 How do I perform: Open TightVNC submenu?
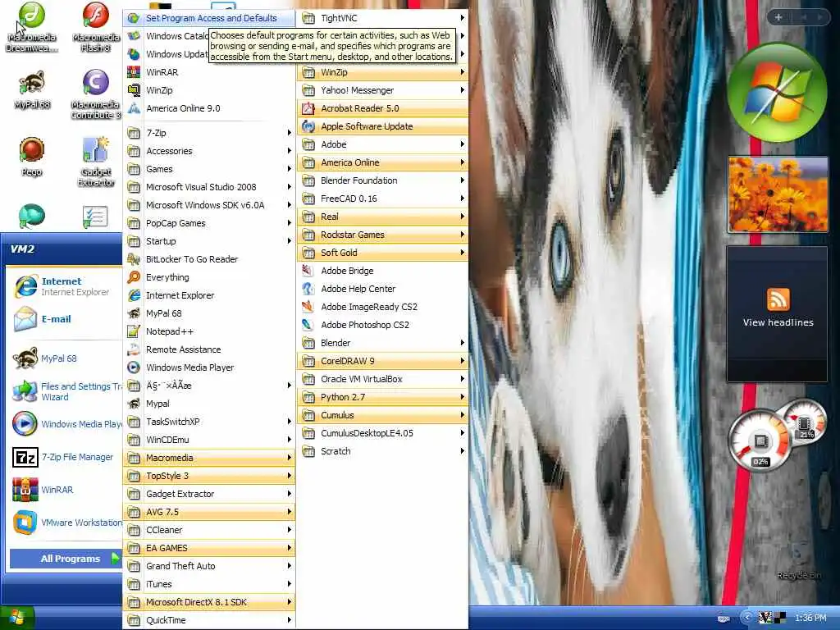(382, 18)
